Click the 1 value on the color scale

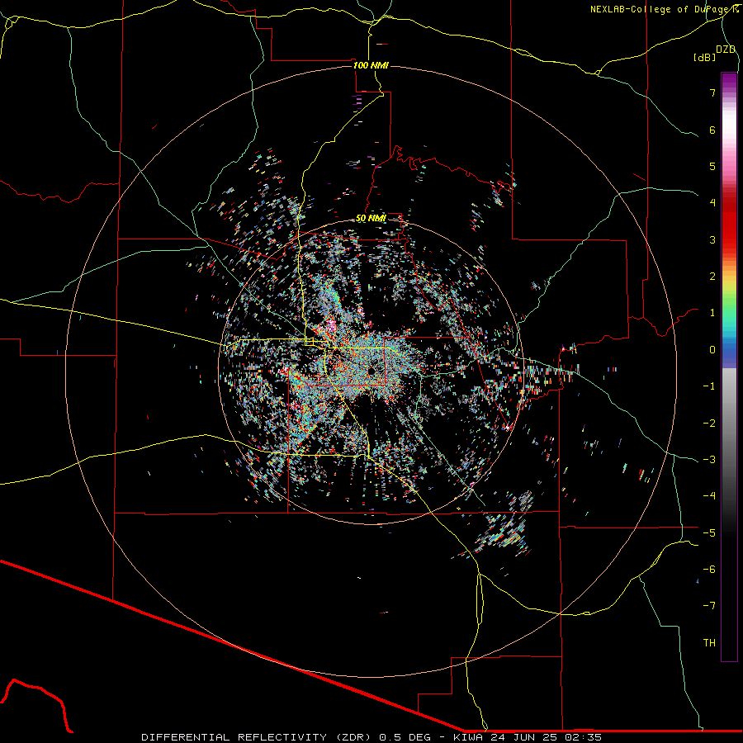pyautogui.click(x=712, y=313)
